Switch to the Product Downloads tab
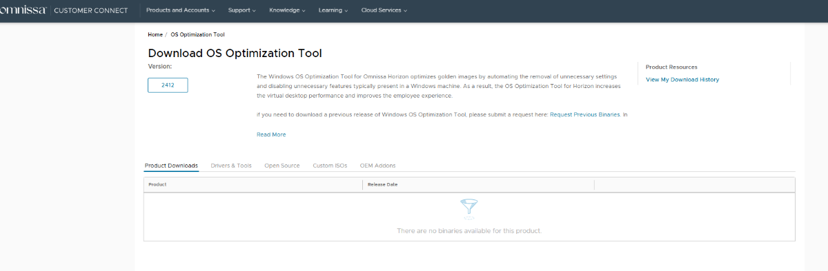The image size is (828, 271). point(171,166)
